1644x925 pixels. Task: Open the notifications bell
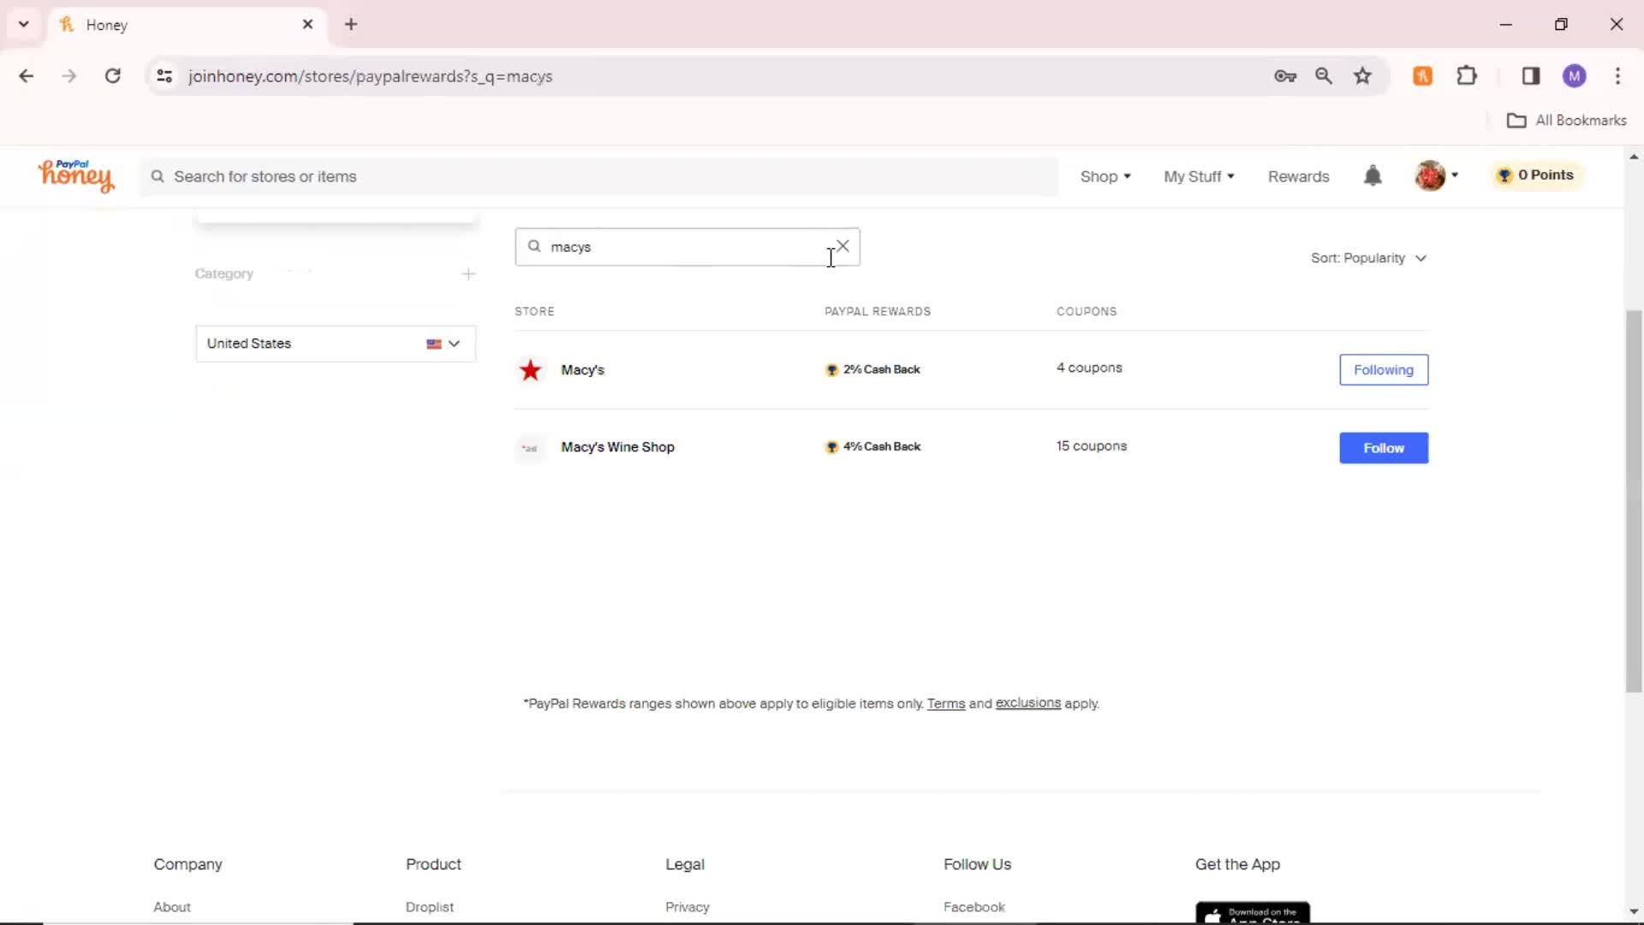(x=1373, y=176)
